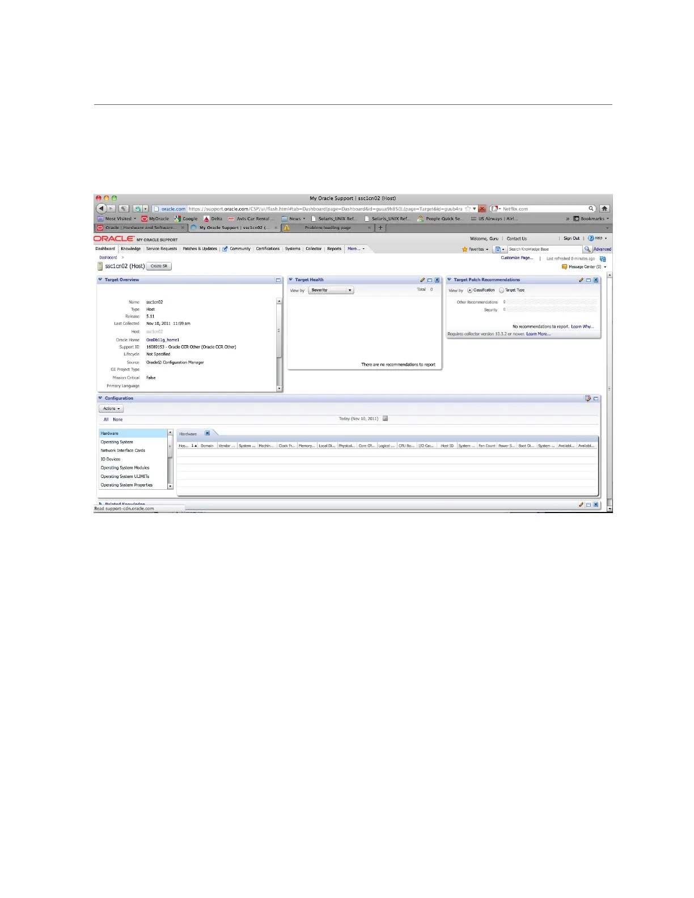Open Message Center envelope icon
The width and height of the screenshot is (694, 898).
pos(564,266)
